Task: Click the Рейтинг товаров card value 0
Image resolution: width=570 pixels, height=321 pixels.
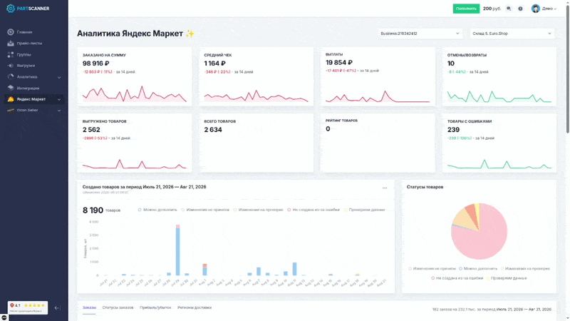Action: tap(328, 129)
